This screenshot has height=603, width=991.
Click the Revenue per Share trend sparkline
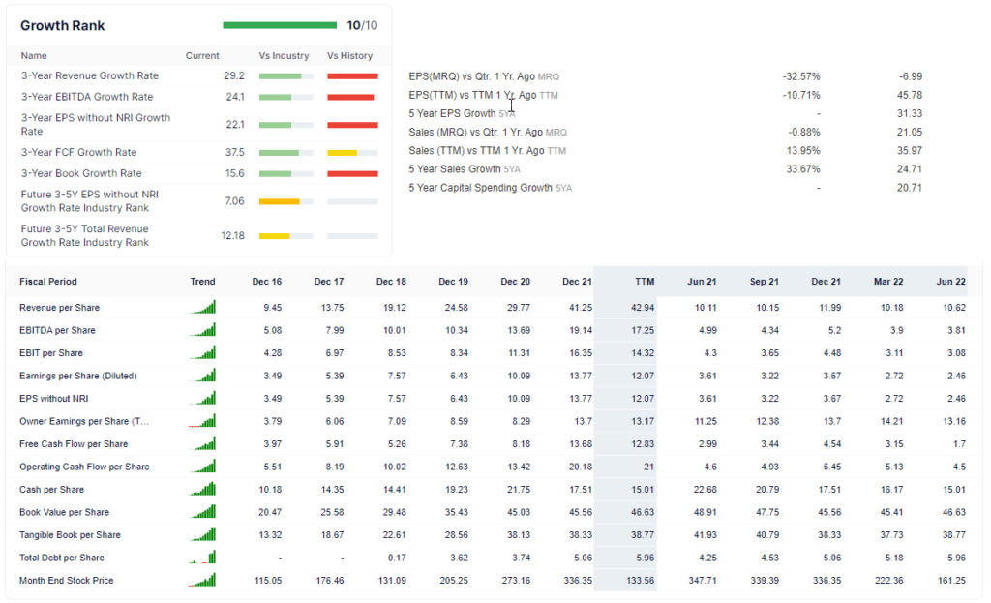202,307
